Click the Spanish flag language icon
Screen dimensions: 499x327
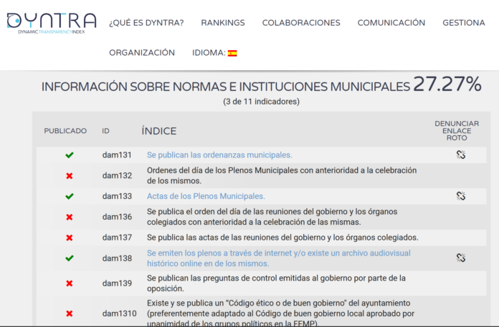coord(232,54)
